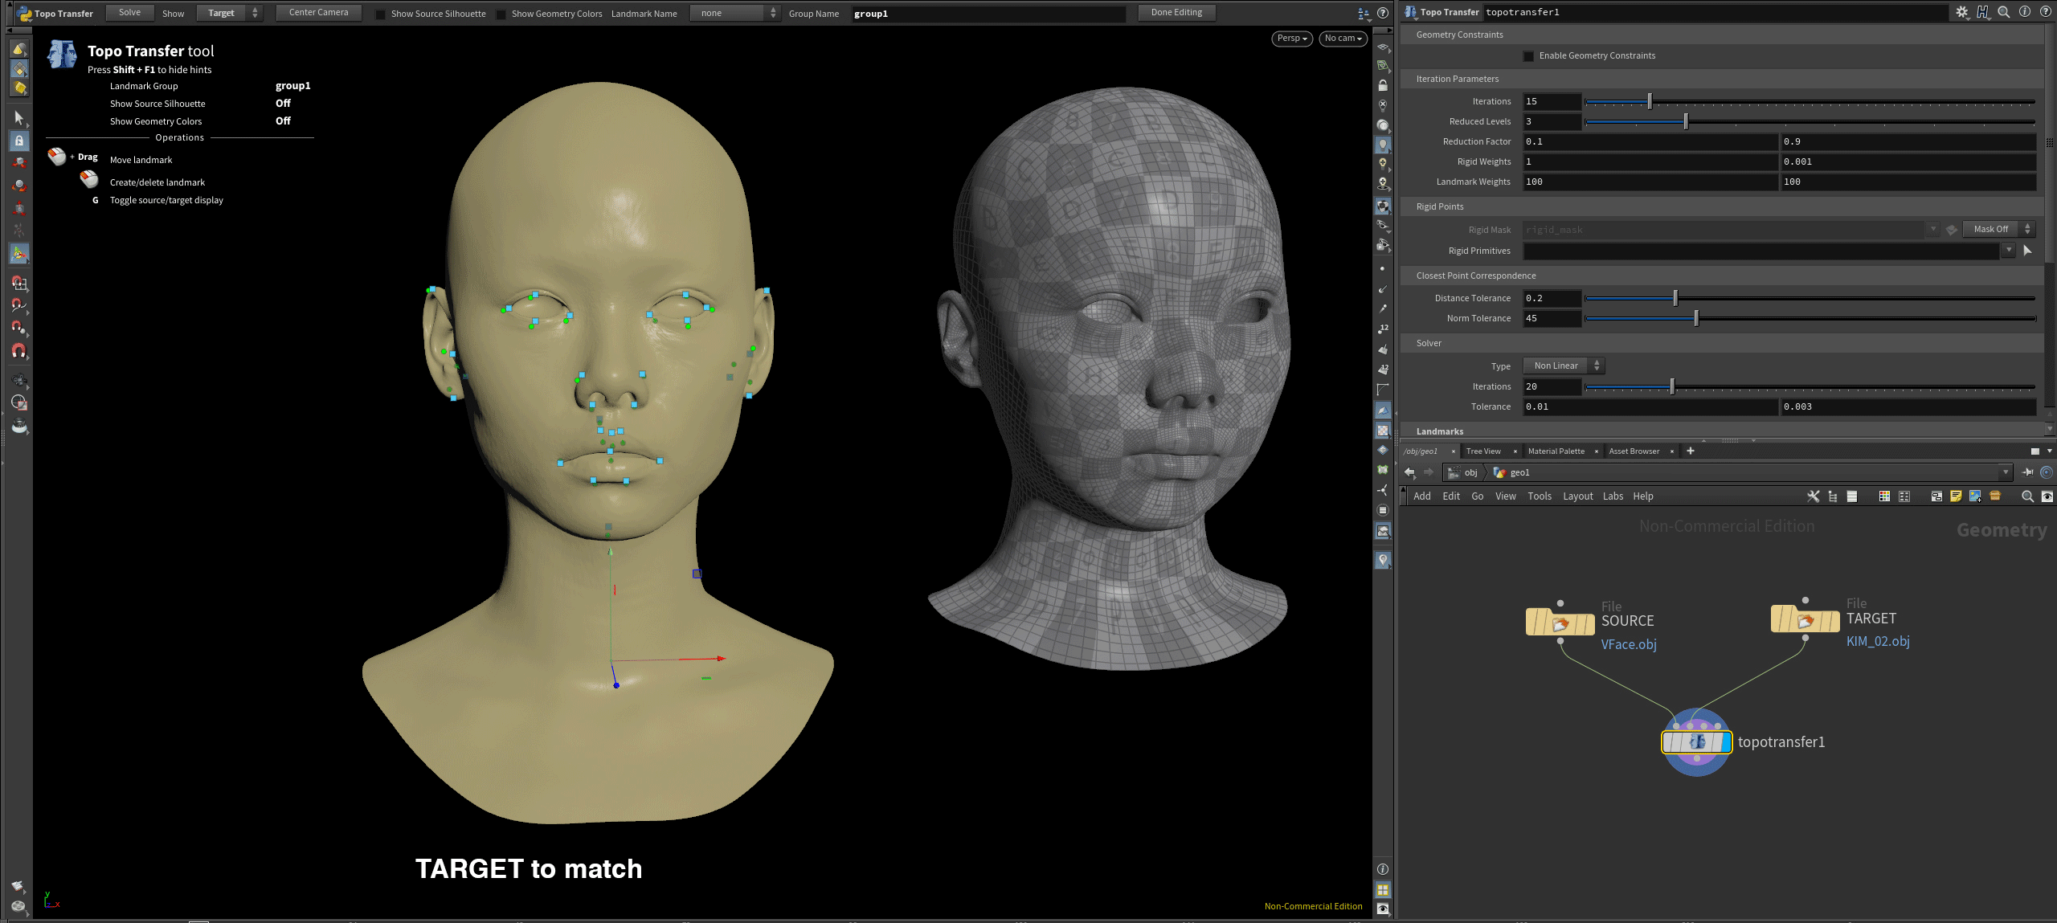The height and width of the screenshot is (923, 2057).
Task: Select the Rotate tool in left toolbar
Action: click(19, 186)
